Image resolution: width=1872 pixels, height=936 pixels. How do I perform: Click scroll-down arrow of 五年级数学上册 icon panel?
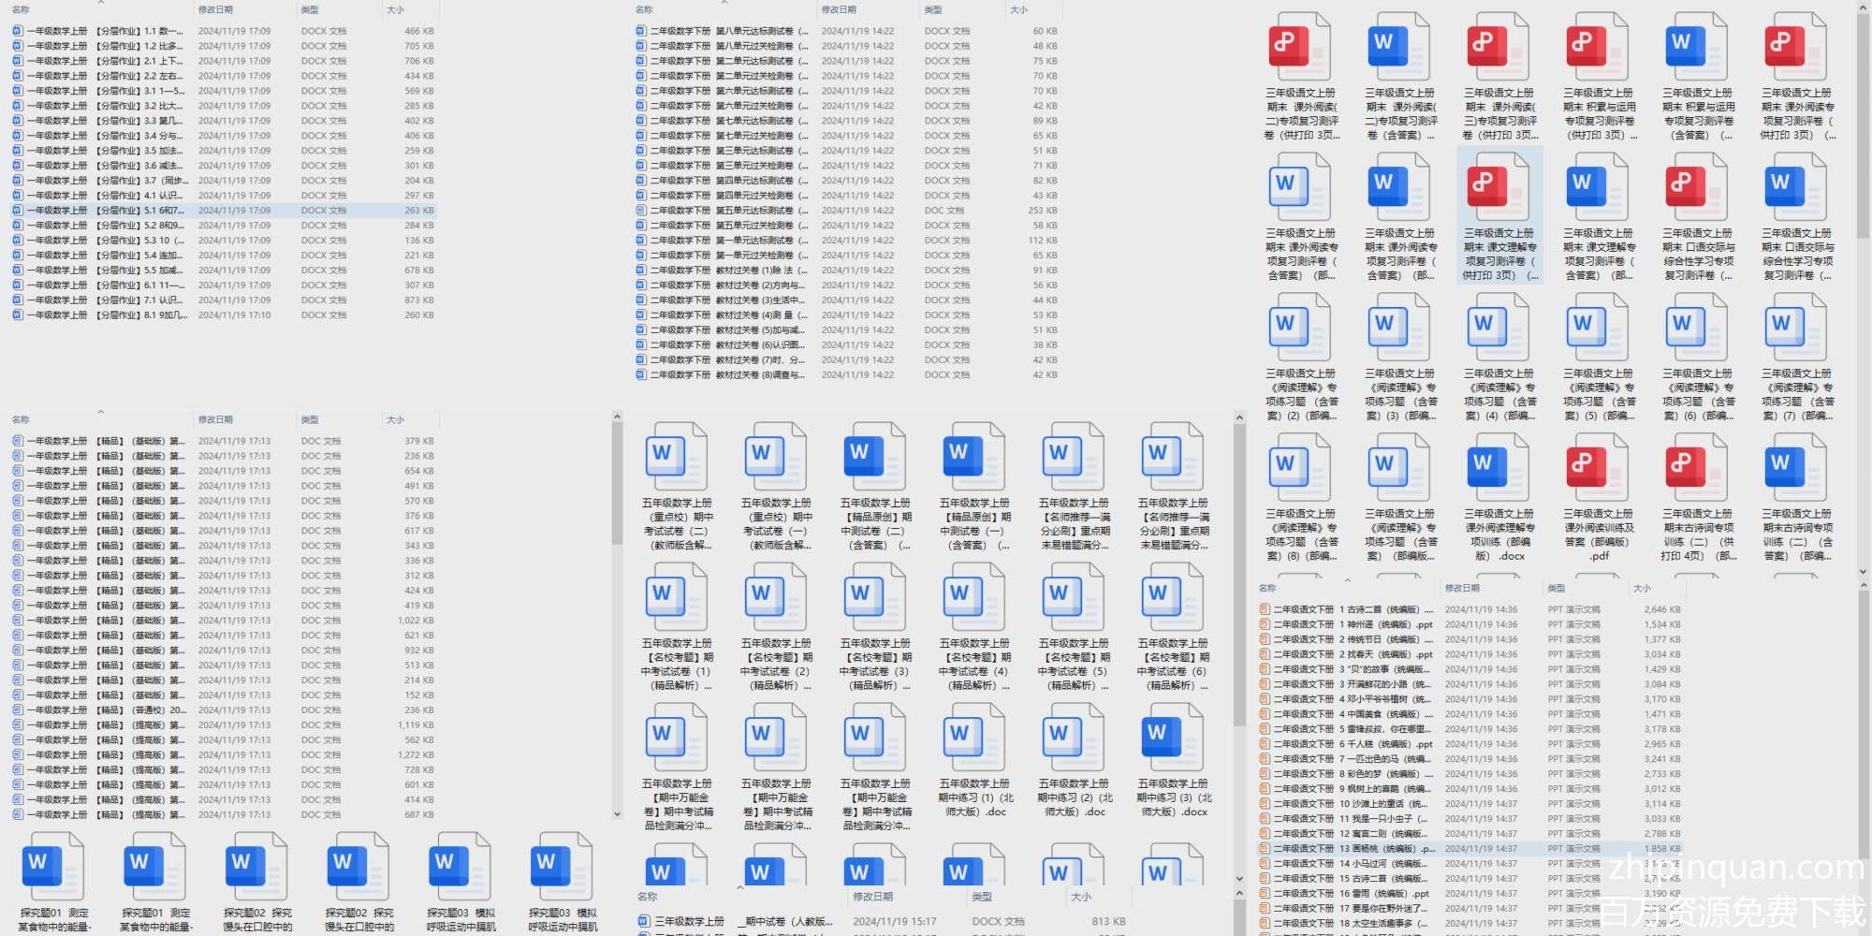click(1240, 879)
